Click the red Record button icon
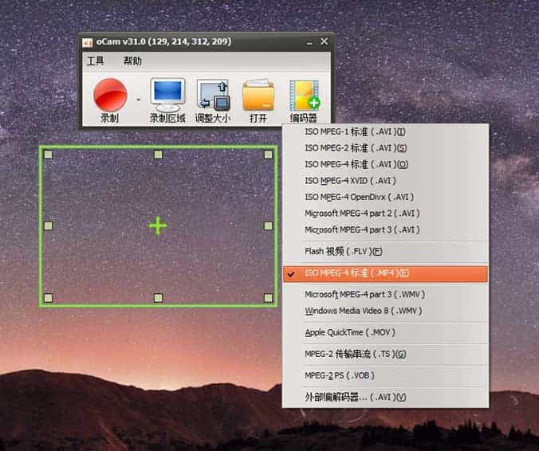539x451 pixels. [110, 96]
